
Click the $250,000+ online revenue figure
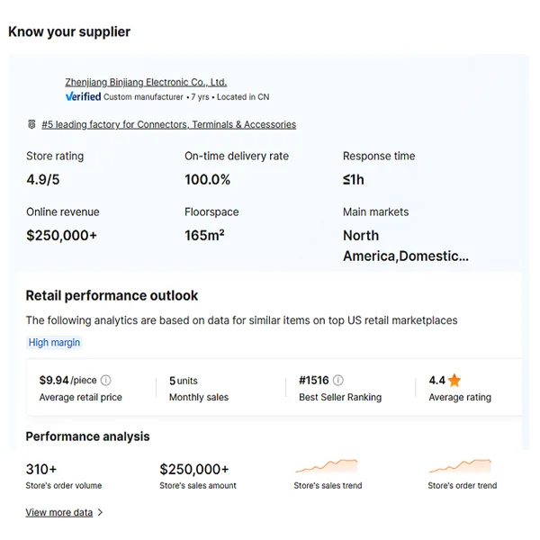tap(61, 236)
